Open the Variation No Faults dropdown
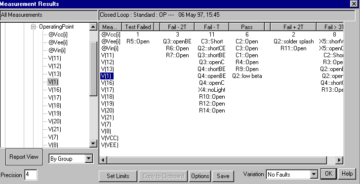The width and height of the screenshot is (360, 184). (x=314, y=175)
